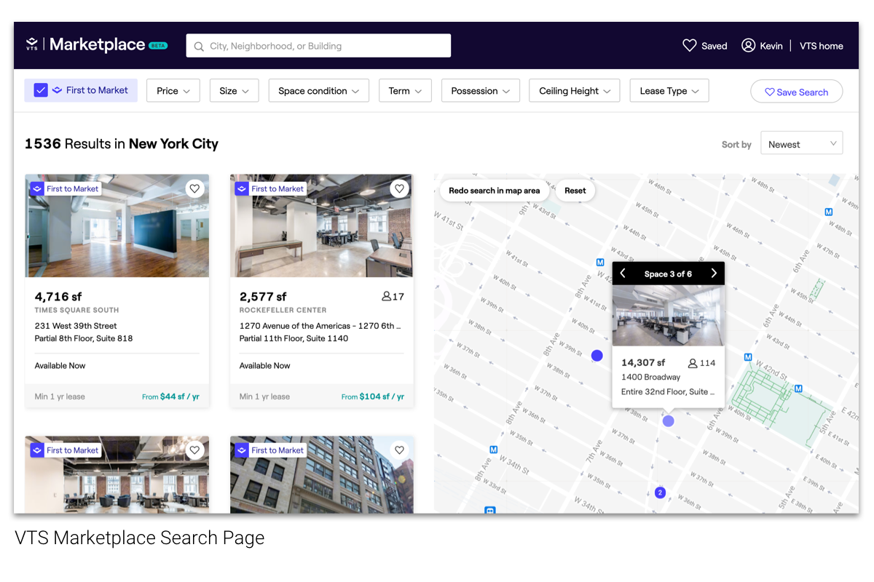The height and width of the screenshot is (582, 874).
Task: Click the address '231 West 39th Street'
Action: point(76,326)
